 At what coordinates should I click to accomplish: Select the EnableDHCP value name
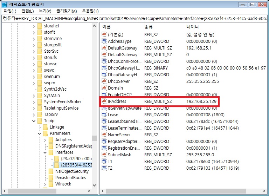point(120,94)
